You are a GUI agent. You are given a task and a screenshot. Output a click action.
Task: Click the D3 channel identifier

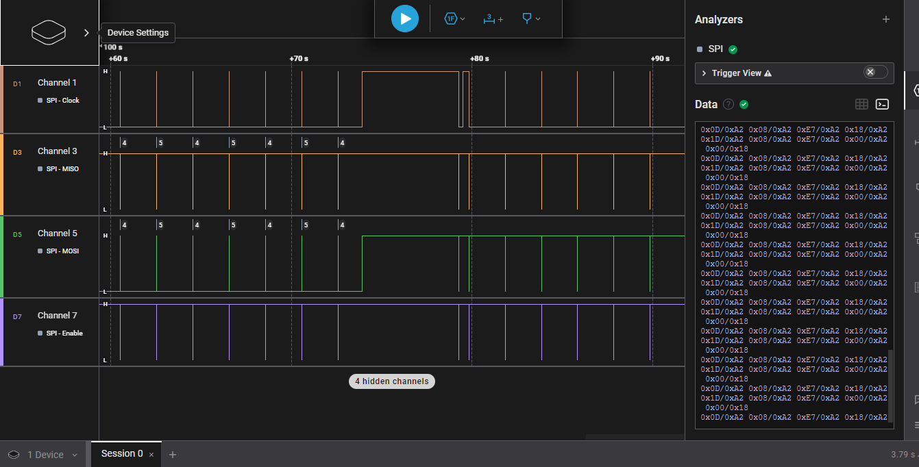point(17,152)
